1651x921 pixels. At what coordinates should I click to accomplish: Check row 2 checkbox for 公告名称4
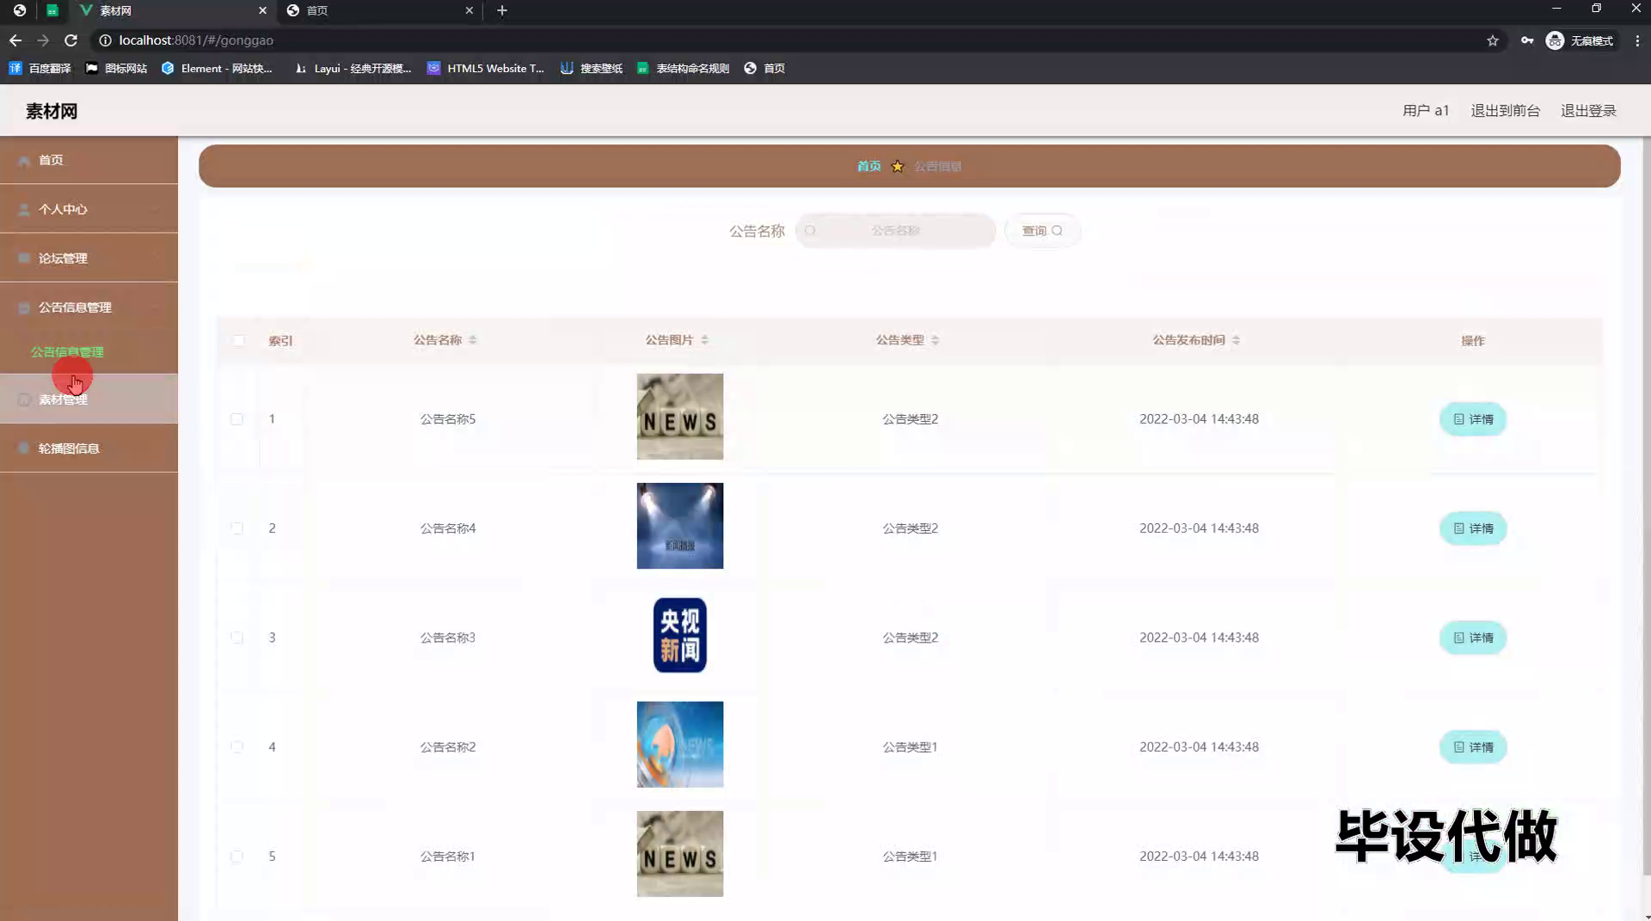click(236, 528)
